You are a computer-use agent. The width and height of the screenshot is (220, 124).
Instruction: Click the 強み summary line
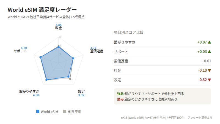[150, 94]
